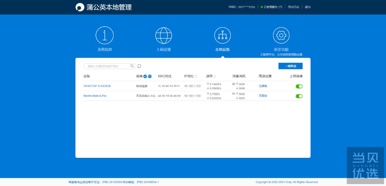
Task: Change 无限制 speed limit for Redmi-Note-8-Pro
Action: (263, 96)
